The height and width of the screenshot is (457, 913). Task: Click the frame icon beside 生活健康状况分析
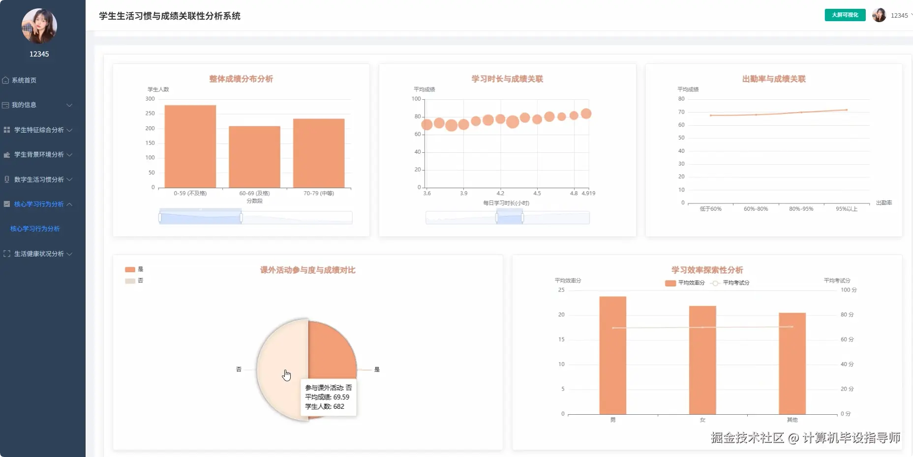[x=7, y=254]
